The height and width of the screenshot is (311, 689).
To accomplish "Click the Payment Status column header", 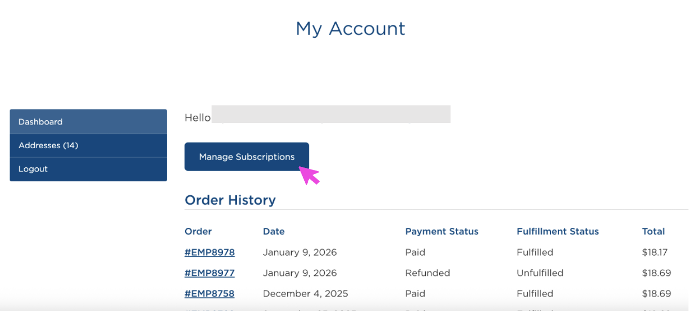I will tap(442, 231).
